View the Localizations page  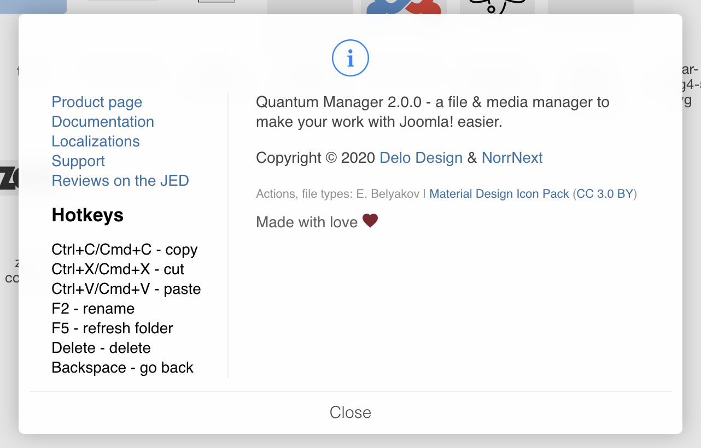pos(96,142)
